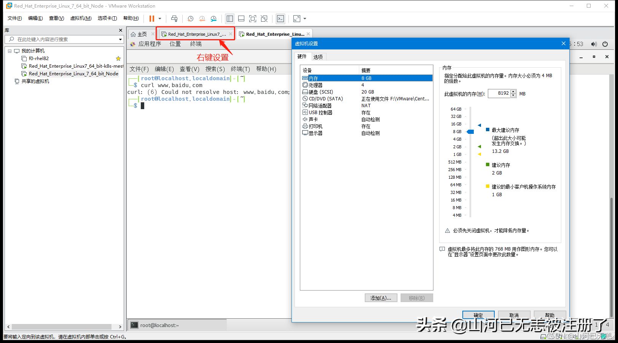Open the snapshot manager

(213, 18)
